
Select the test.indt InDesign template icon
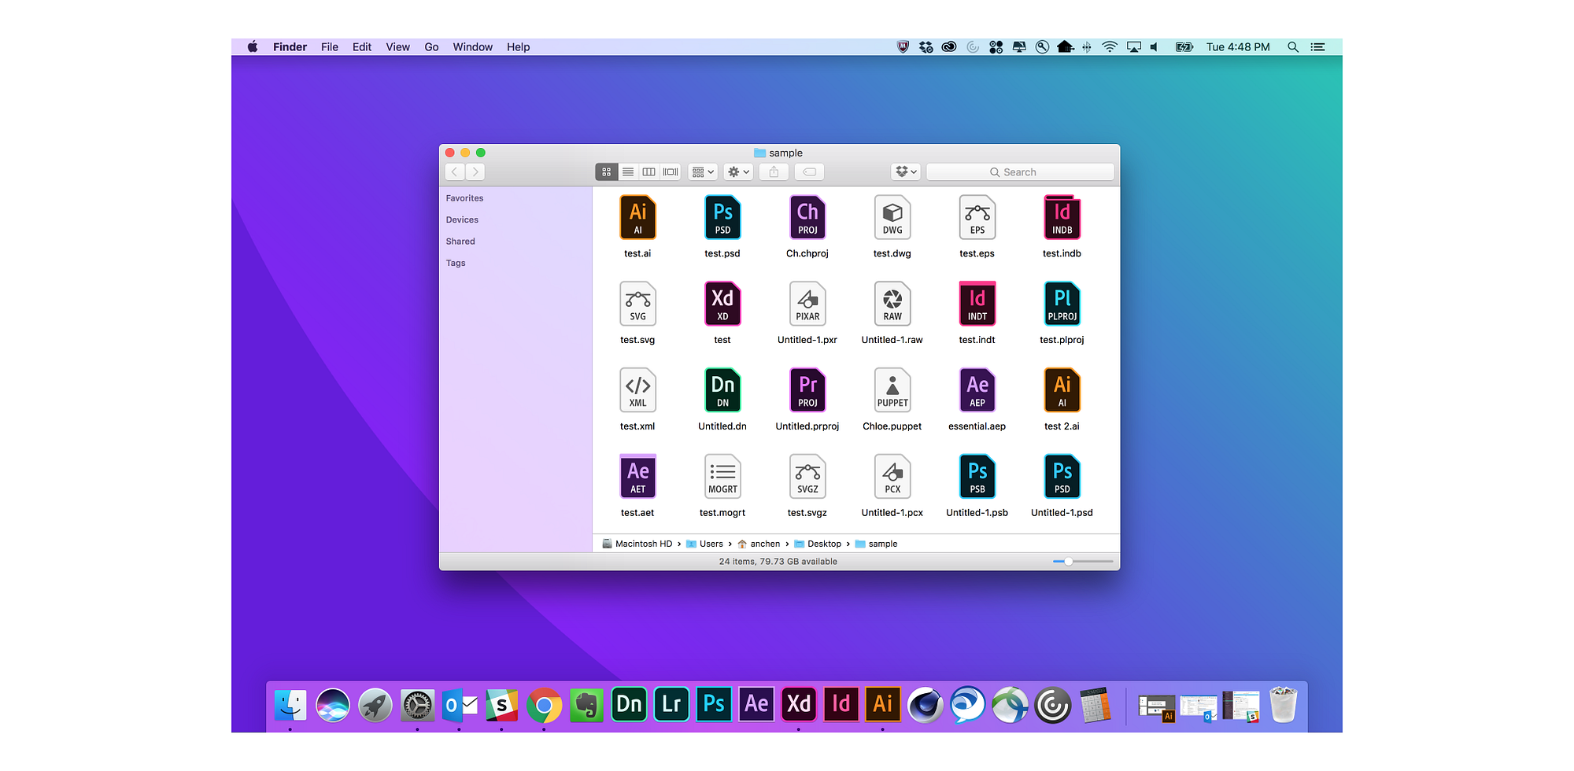[x=977, y=304]
